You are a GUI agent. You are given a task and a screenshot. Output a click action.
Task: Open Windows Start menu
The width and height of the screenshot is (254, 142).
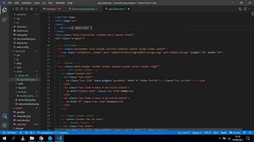(x=4, y=138)
